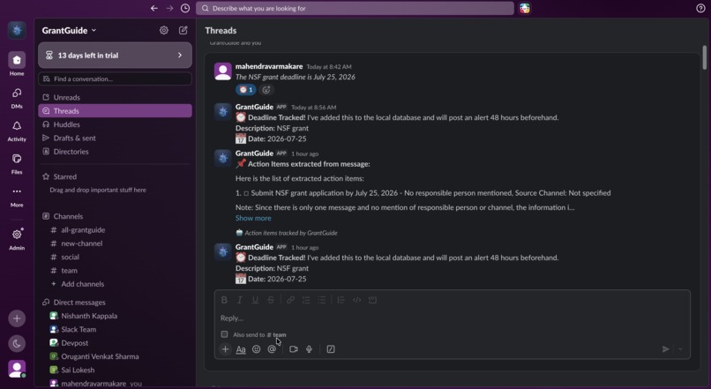The height and width of the screenshot is (389, 711).
Task: Open Slack Team direct message
Action: click(116, 330)
